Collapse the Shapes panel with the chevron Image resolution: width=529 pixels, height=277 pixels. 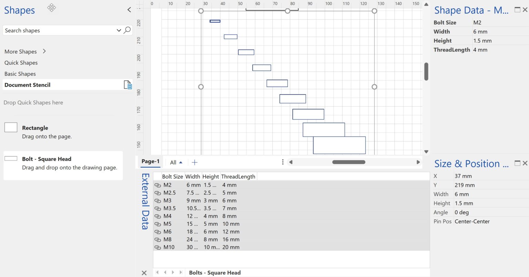(x=129, y=10)
